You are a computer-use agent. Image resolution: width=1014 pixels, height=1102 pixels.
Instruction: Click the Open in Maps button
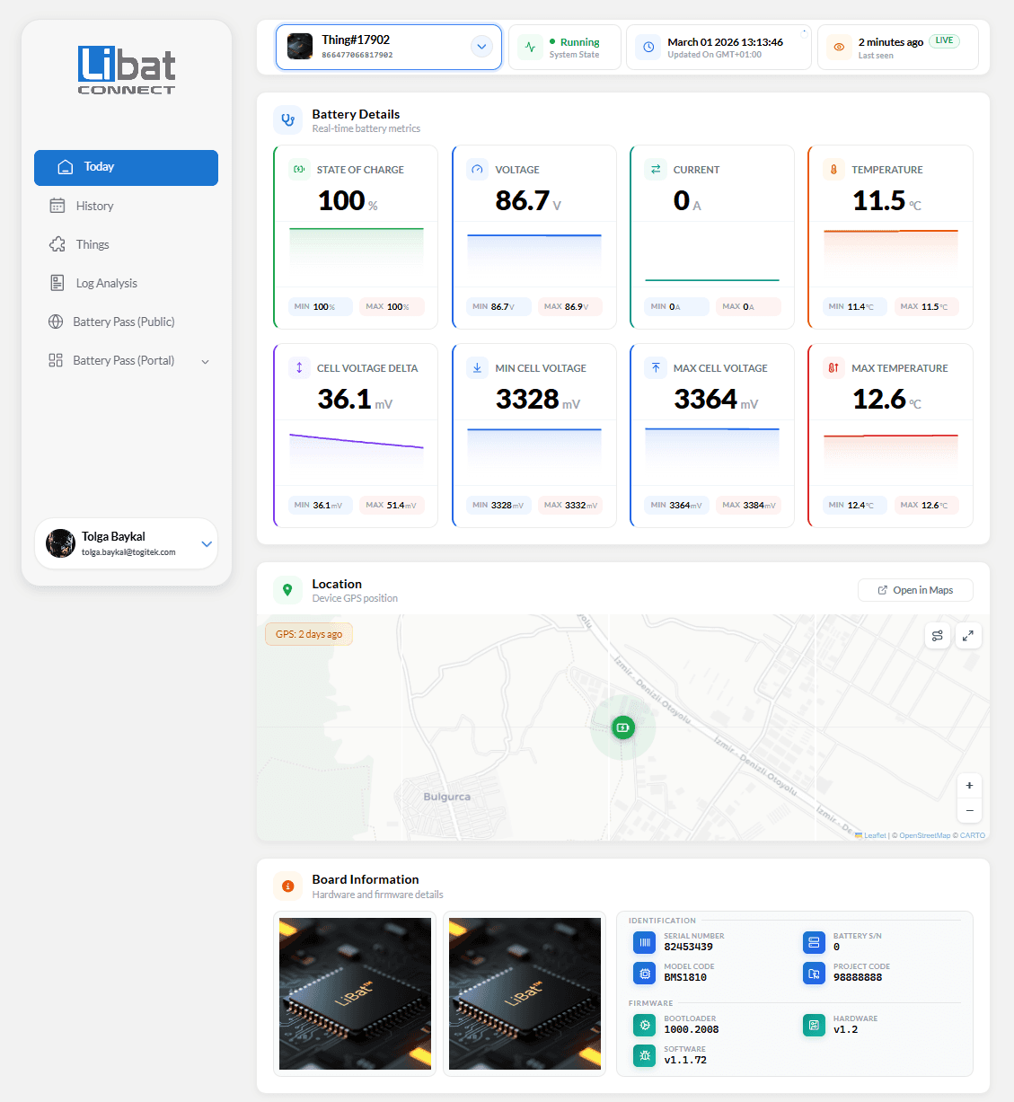(x=915, y=590)
